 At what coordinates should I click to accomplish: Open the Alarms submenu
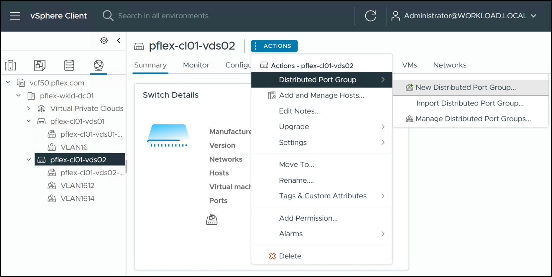click(322, 234)
